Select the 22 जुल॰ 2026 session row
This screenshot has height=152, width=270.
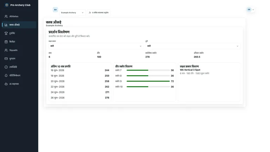(x=80, y=87)
